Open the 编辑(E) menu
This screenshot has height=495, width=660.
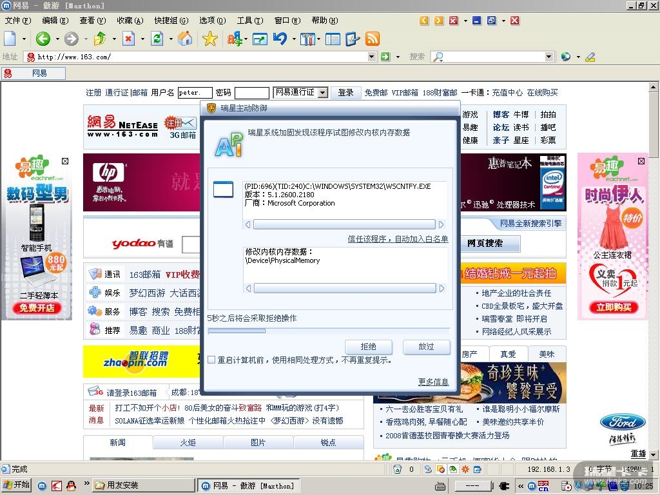click(x=55, y=21)
